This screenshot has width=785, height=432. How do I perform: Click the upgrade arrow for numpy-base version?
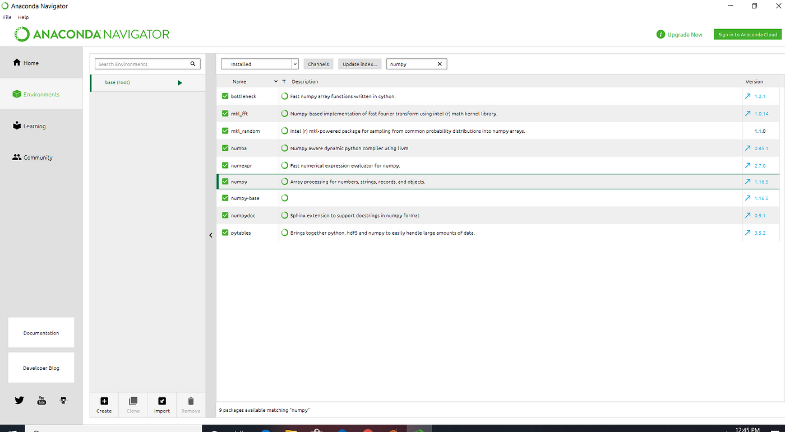click(x=748, y=198)
